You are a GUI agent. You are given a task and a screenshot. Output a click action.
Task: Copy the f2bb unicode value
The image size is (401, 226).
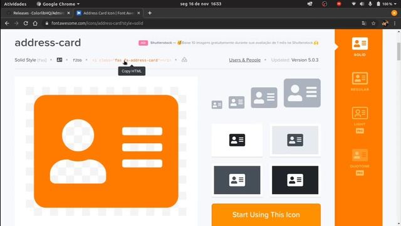[77, 60]
